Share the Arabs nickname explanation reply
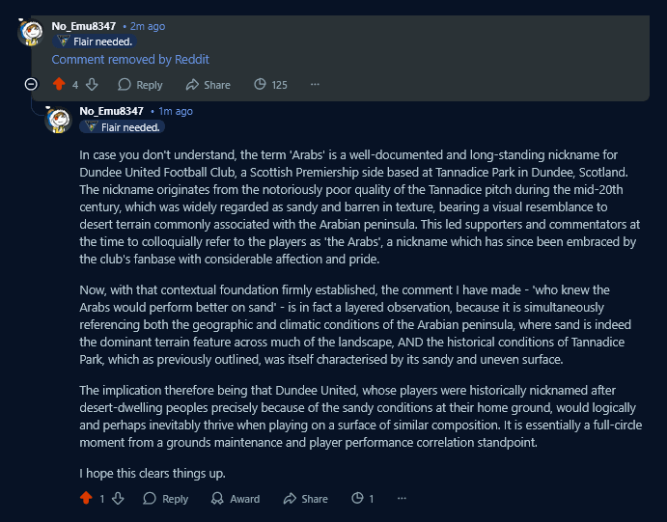The image size is (667, 522). pyautogui.click(x=305, y=499)
